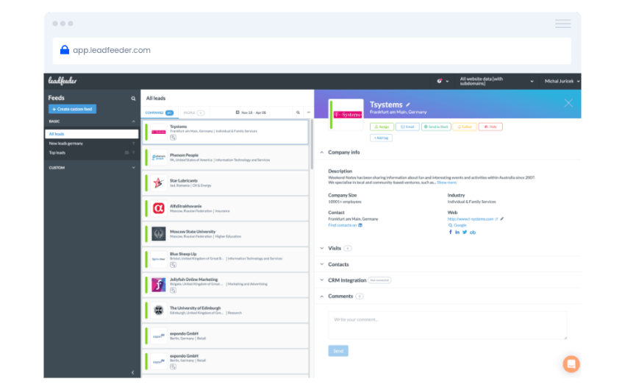Image resolution: width=625 pixels, height=390 pixels.
Task: Open the orange chat support widget
Action: click(x=571, y=364)
